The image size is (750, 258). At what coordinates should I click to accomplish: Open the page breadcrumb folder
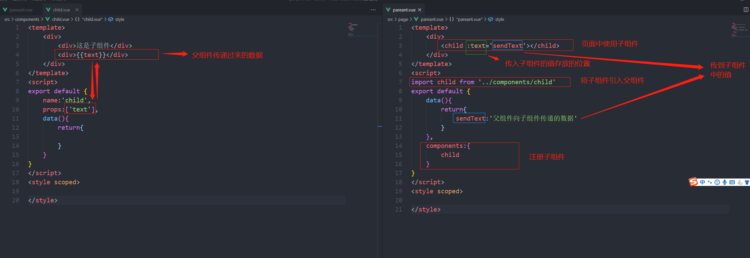pyautogui.click(x=403, y=19)
